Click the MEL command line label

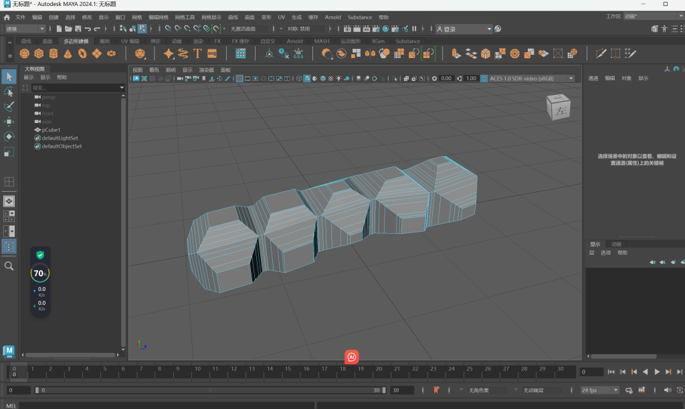(x=11, y=406)
